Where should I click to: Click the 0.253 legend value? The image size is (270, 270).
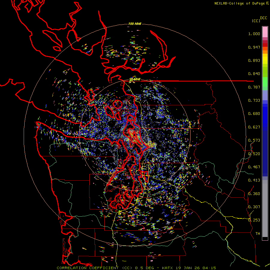pos(254,220)
